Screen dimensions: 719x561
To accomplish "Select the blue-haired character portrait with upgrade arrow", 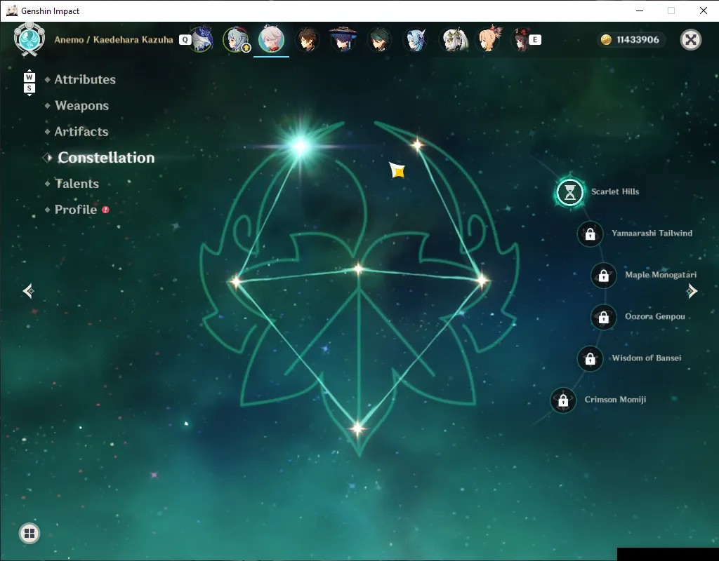I will click(x=236, y=40).
